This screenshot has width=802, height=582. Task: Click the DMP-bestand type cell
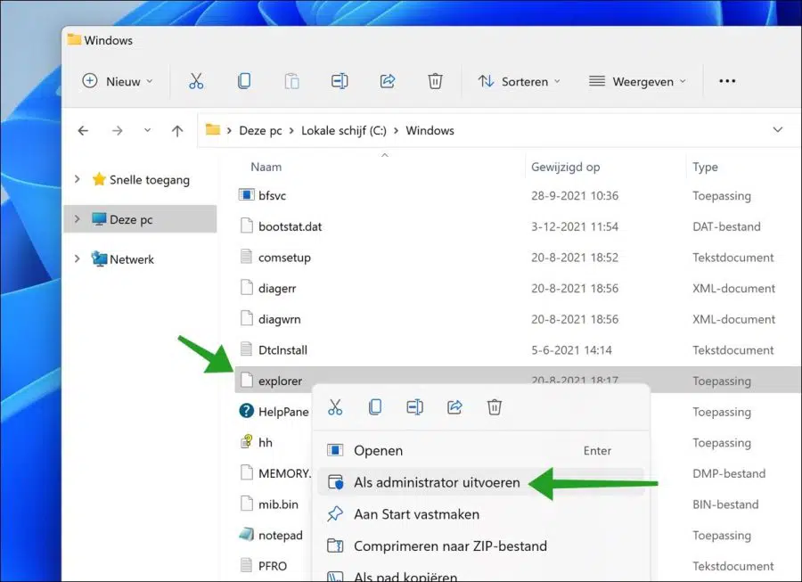pyautogui.click(x=729, y=473)
